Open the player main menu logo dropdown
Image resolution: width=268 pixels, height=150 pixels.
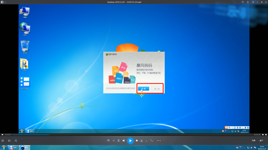pos(3,2)
